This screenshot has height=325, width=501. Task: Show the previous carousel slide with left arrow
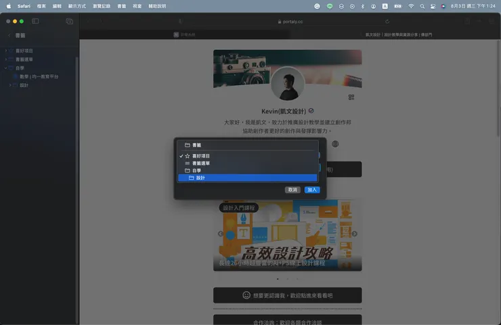221,234
